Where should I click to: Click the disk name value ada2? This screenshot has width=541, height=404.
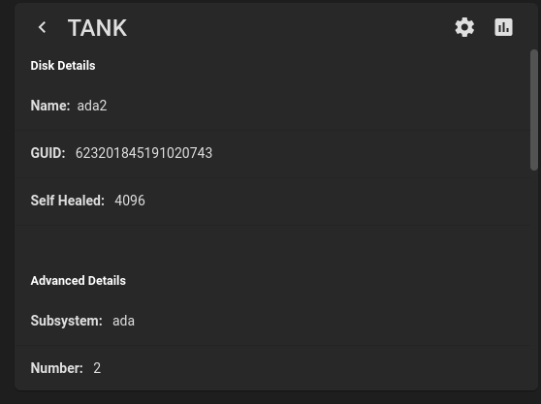pos(92,106)
